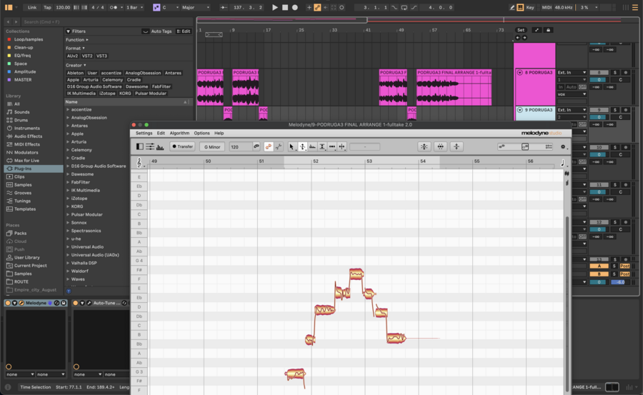
Task: Open track 8's vox output dropdown
Action: pyautogui.click(x=572, y=94)
